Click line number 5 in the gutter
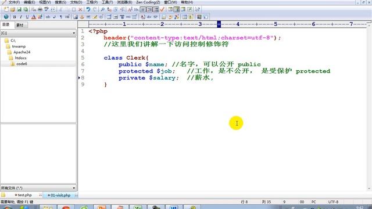 (83, 57)
